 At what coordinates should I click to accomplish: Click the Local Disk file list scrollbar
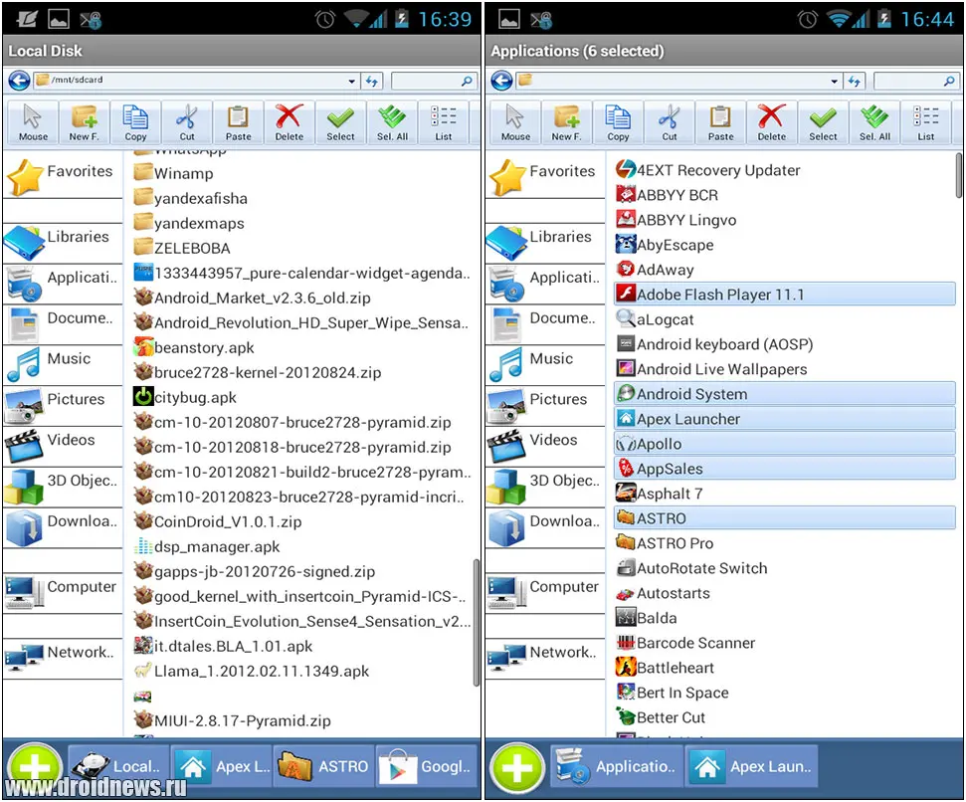[477, 622]
